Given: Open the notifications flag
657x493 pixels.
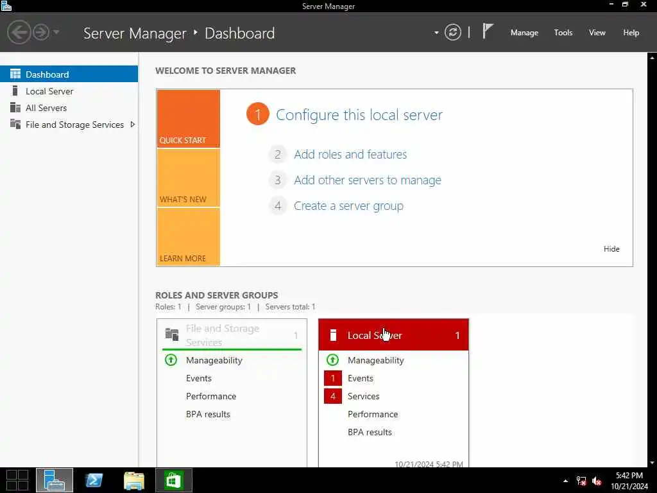Looking at the screenshot, I should [488, 31].
